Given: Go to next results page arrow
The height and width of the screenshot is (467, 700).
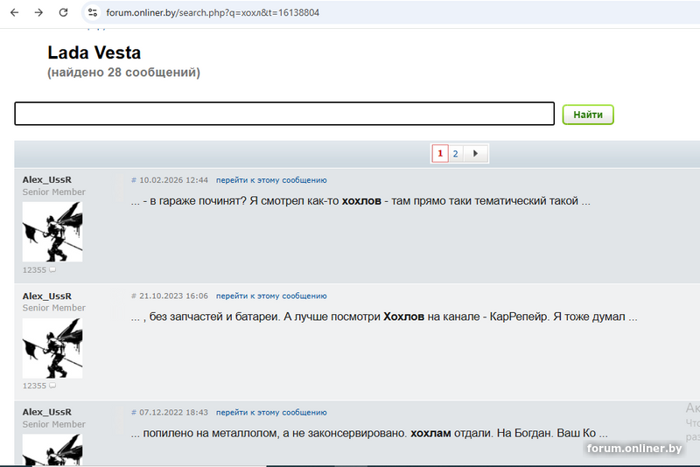Looking at the screenshot, I should pos(475,154).
